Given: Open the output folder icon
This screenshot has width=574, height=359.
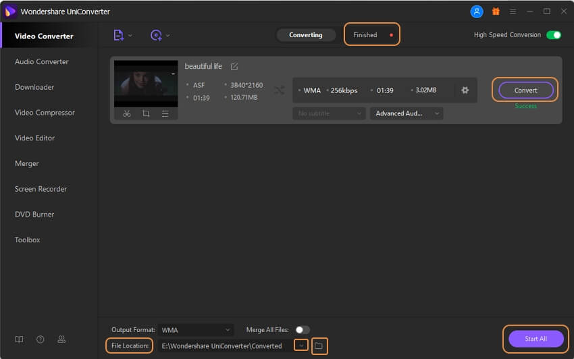Looking at the screenshot, I should tap(319, 346).
